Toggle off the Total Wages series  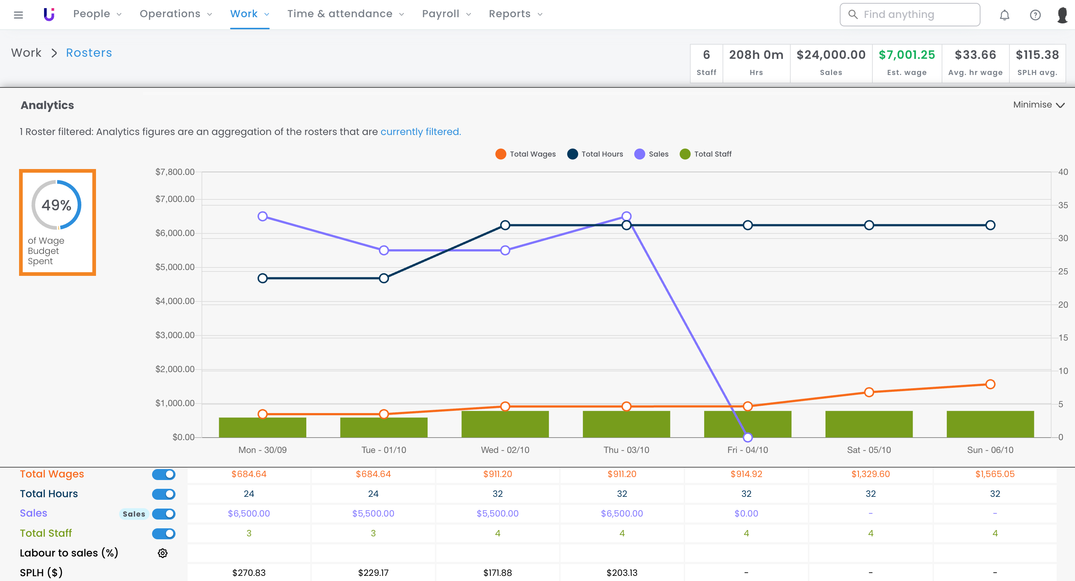pyautogui.click(x=163, y=474)
